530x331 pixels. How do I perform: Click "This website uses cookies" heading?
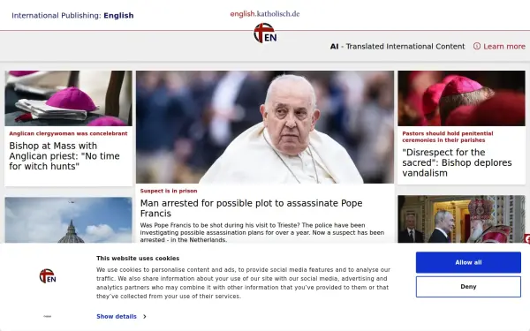(x=138, y=259)
